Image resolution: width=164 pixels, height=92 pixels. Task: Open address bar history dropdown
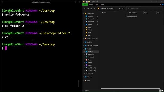click(x=120, y=8)
